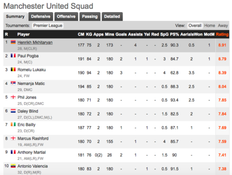Open the Defensive tab
The width and height of the screenshot is (232, 175).
point(41,16)
